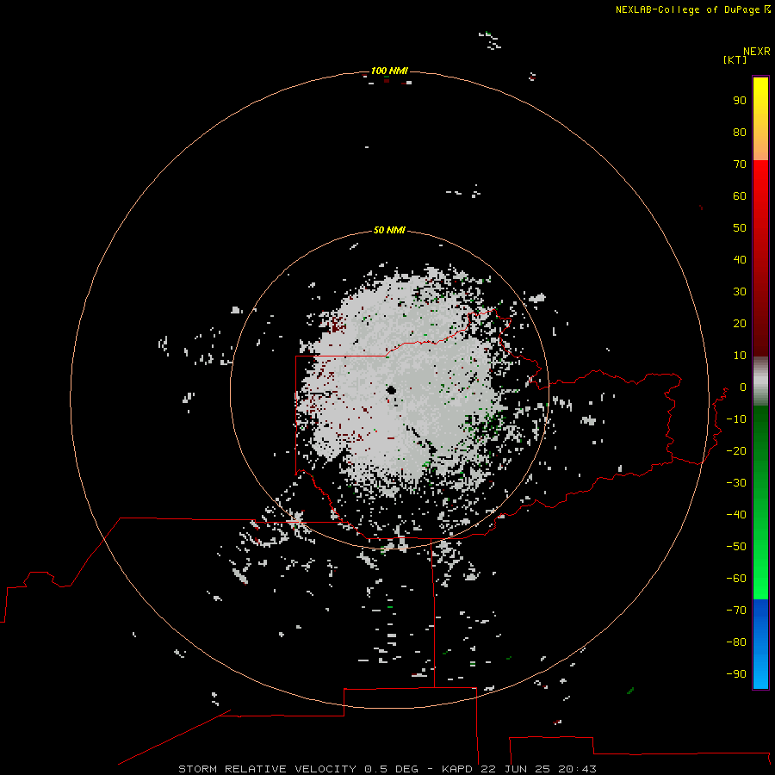The image size is (775, 775).
Task: Click the positive 70 scale value
Action: pyautogui.click(x=740, y=164)
